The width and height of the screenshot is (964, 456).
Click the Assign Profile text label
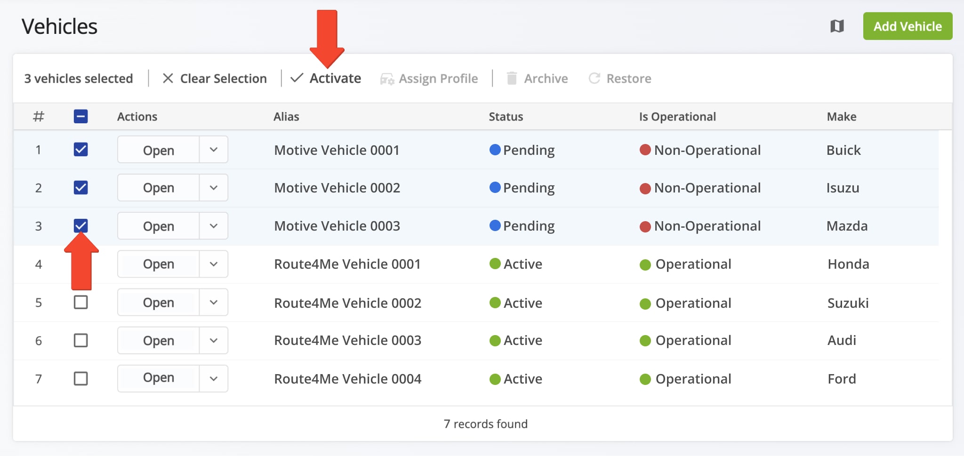[x=438, y=79]
